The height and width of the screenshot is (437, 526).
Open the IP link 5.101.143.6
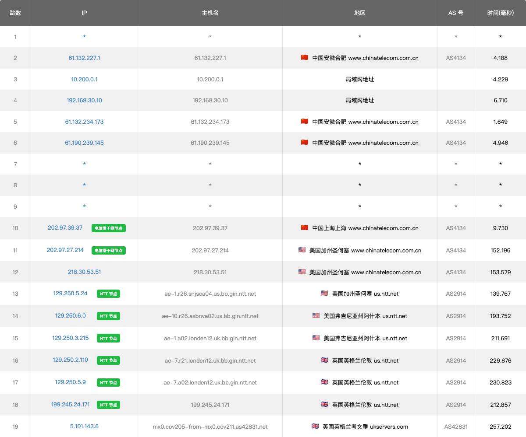point(84,426)
